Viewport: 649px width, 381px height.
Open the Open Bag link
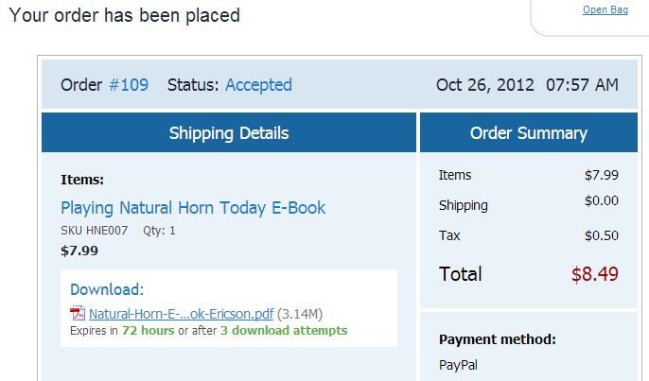[605, 9]
